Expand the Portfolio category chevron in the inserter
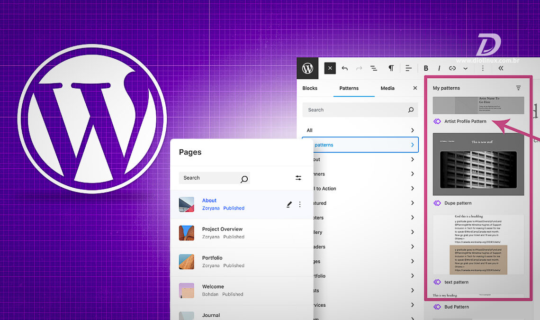Image resolution: width=540 pixels, height=320 pixels. (412, 276)
